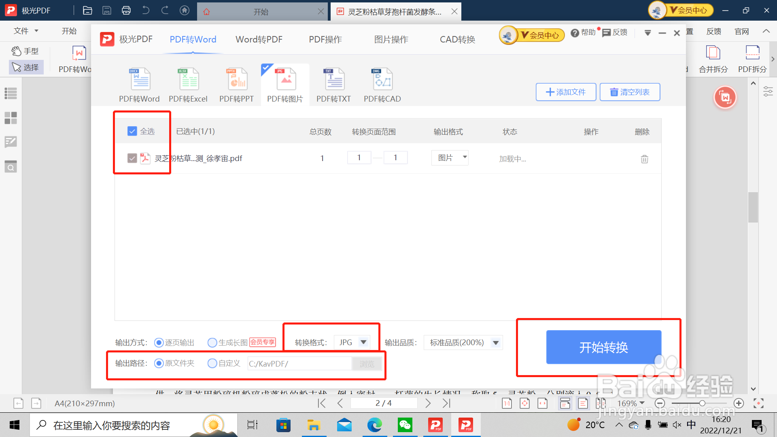Open the annotations sidebar icon

pos(11,142)
